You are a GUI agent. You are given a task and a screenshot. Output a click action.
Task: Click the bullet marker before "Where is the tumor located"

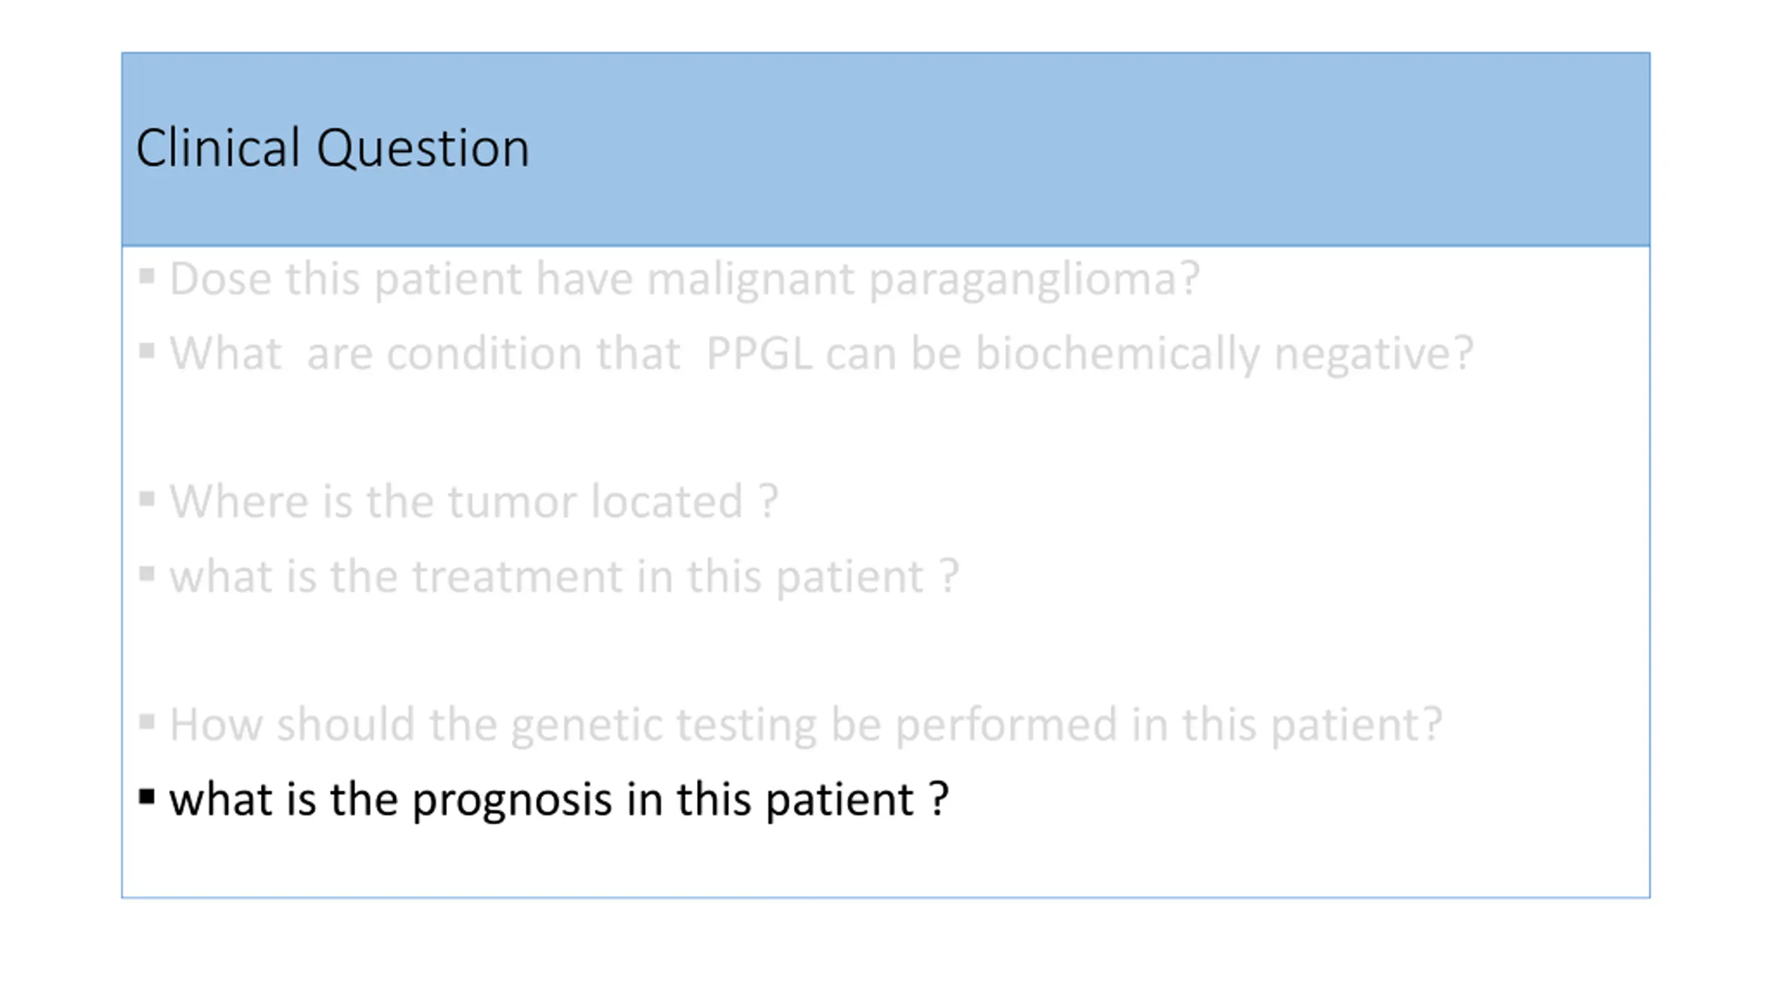click(x=146, y=498)
